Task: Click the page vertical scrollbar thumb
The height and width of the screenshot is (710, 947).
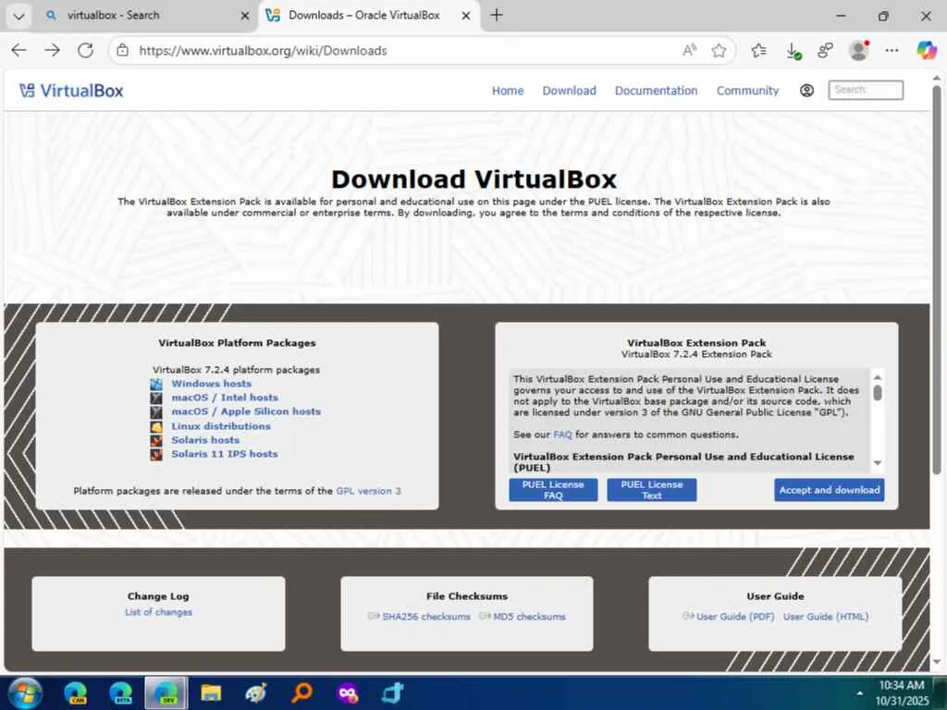Action: coord(937,279)
